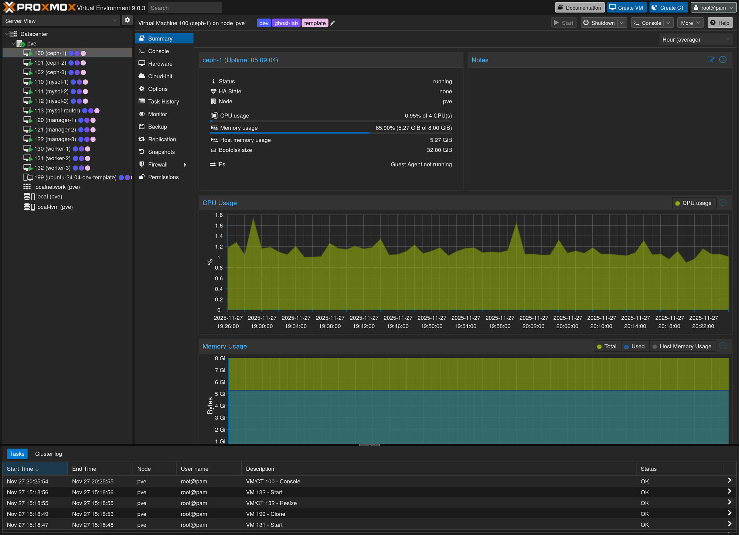Image resolution: width=739 pixels, height=535 pixels.
Task: Open the ubuntu-24.04-dev-template VM entry
Action: 75,178
